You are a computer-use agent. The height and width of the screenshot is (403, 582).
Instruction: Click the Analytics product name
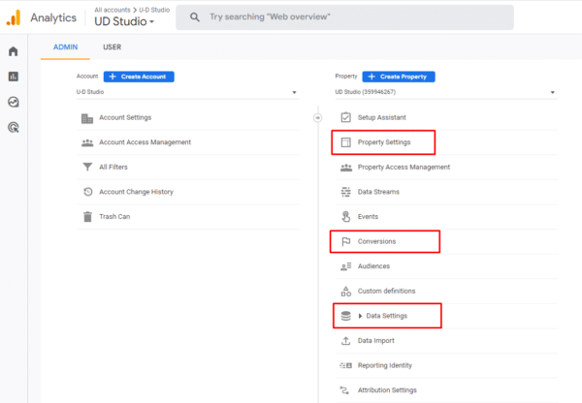tap(53, 17)
